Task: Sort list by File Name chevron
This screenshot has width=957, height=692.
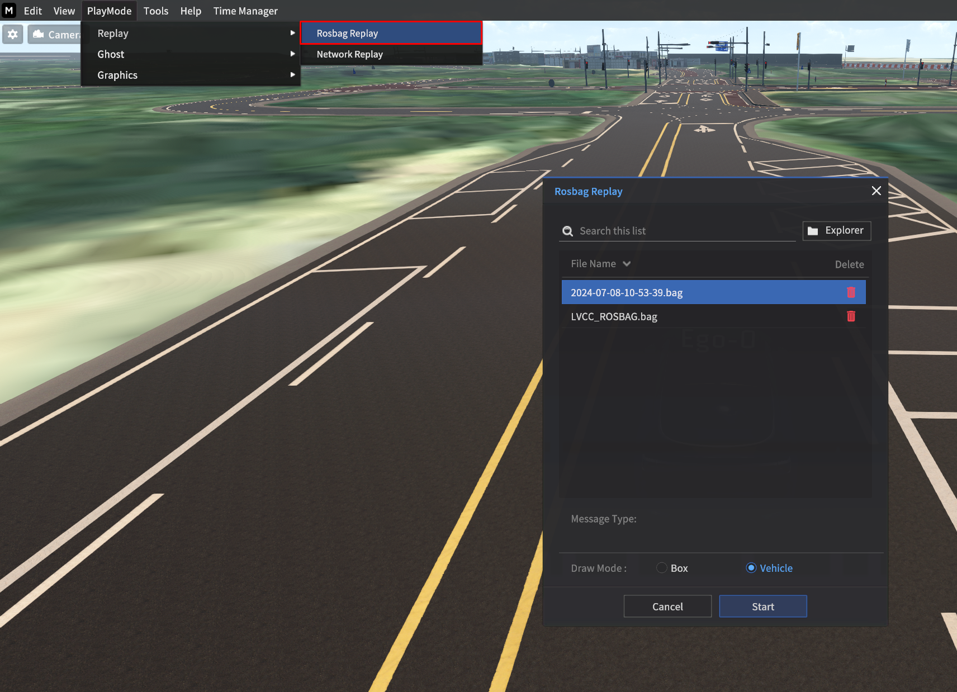Action: pos(627,264)
